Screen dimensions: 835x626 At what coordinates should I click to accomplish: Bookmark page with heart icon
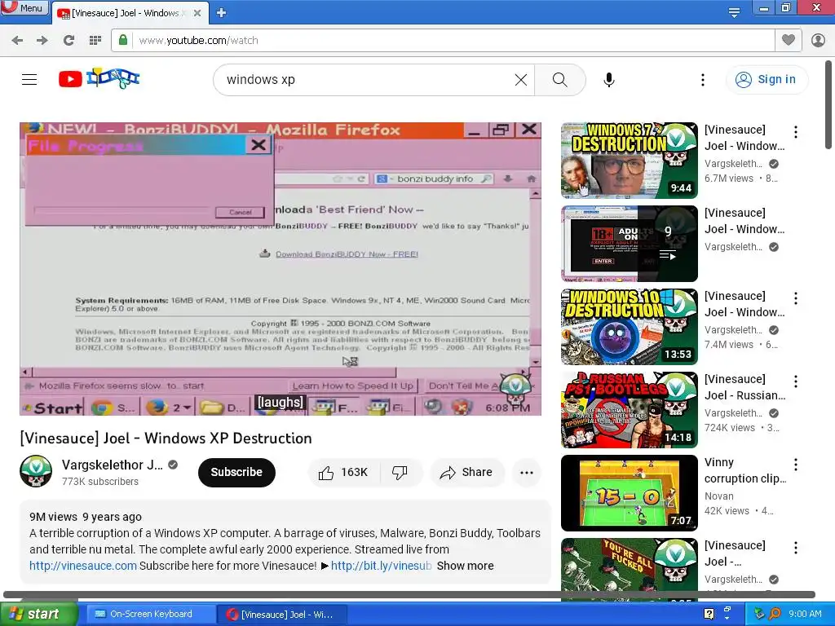point(789,40)
